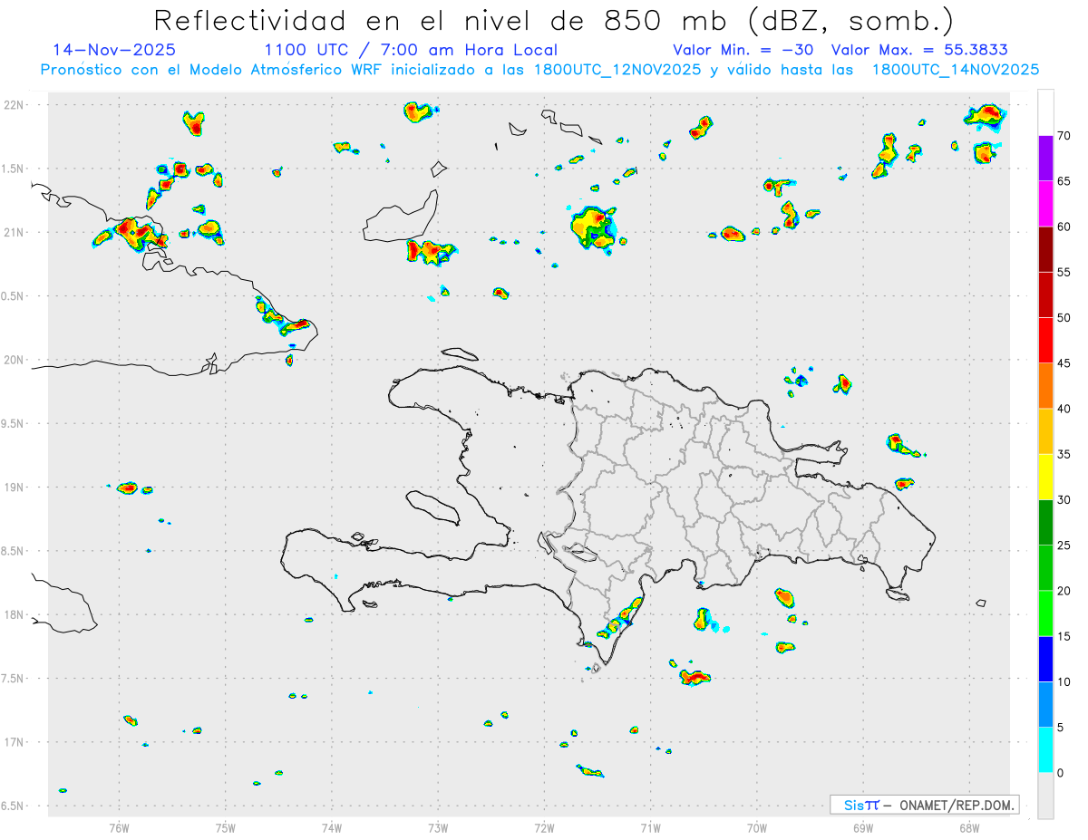
Task: Click the '75W' longitude label
Action: point(225,827)
